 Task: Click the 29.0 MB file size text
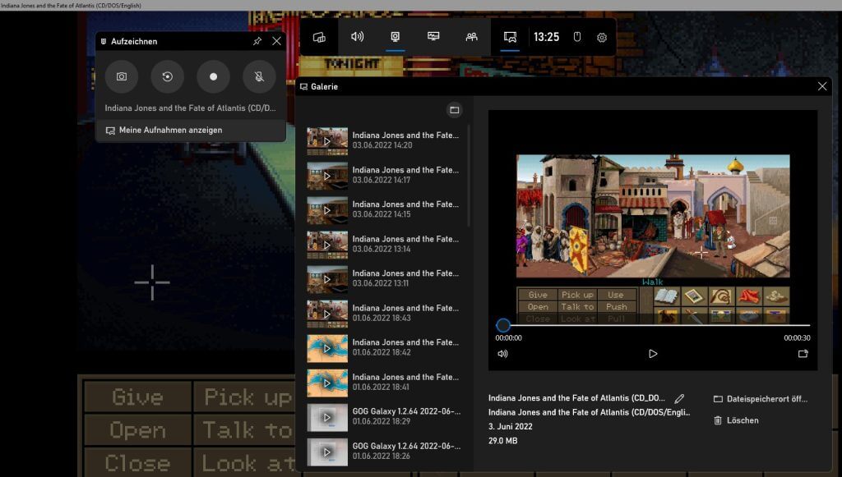coord(502,441)
